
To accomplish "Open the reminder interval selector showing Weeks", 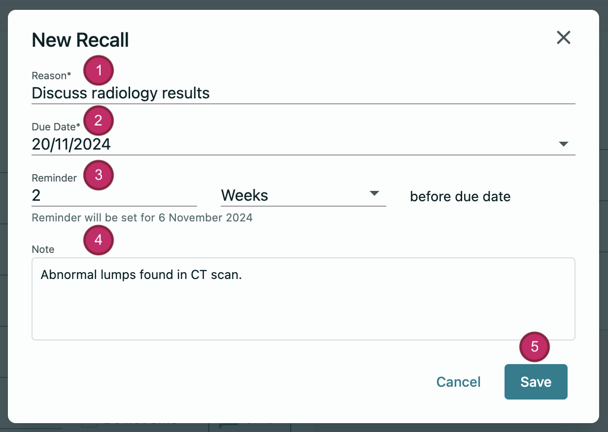I will [301, 195].
